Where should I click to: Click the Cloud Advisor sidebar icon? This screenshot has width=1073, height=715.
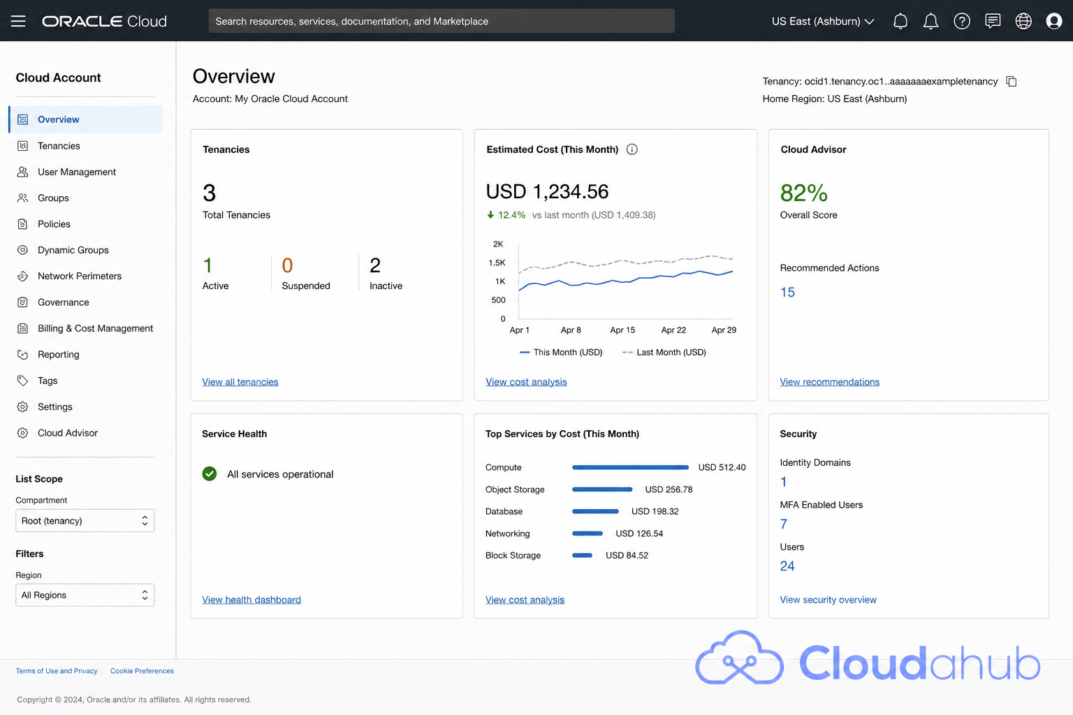point(22,433)
